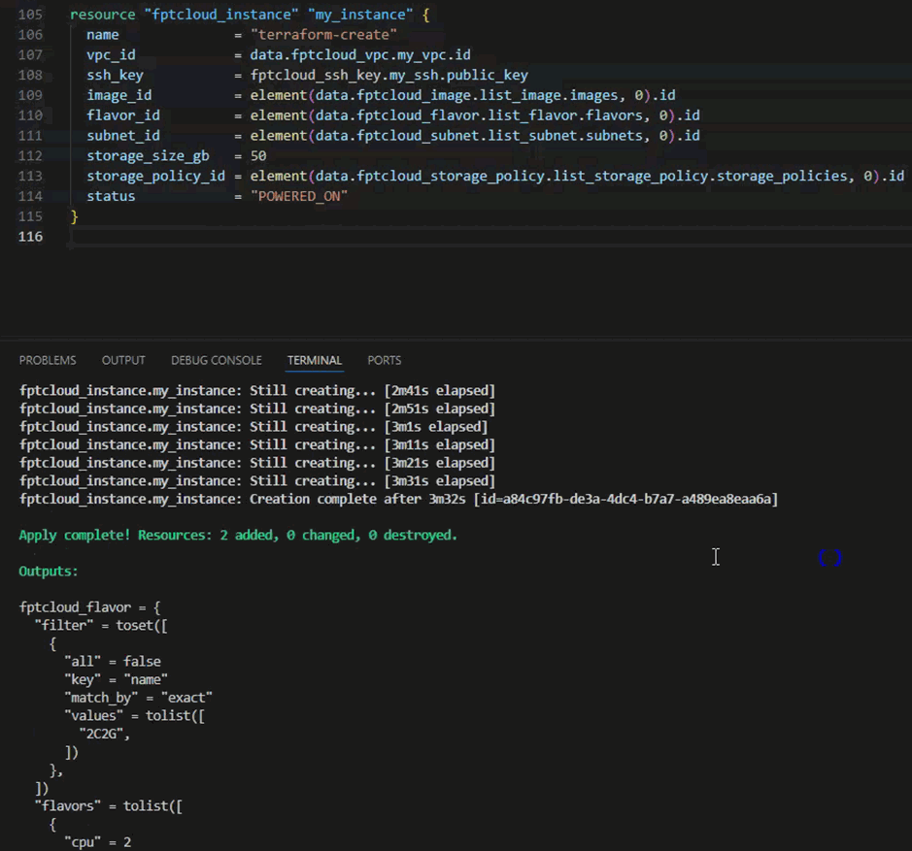Click the flavor_id attribute name
This screenshot has width=912, height=851.
tap(123, 115)
